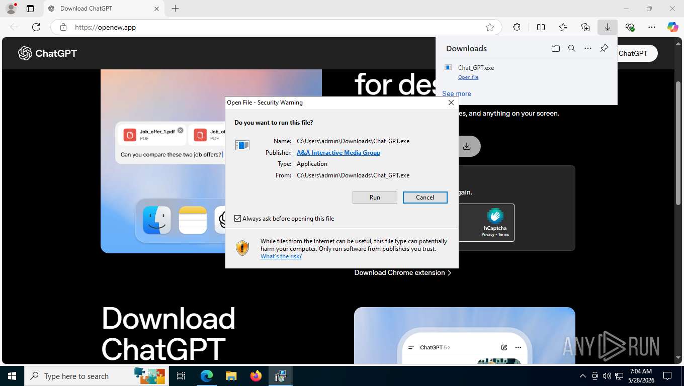684x386 pixels.
Task: Open Favorites list icon
Action: [563, 27]
